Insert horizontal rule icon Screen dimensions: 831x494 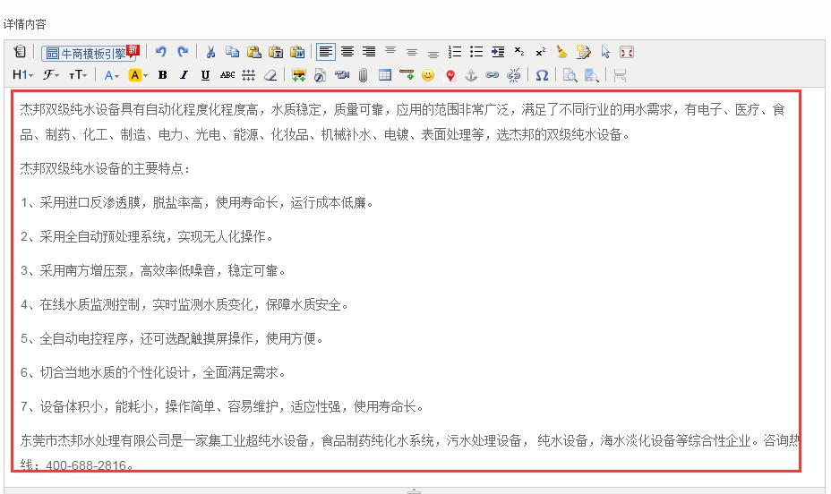point(407,75)
